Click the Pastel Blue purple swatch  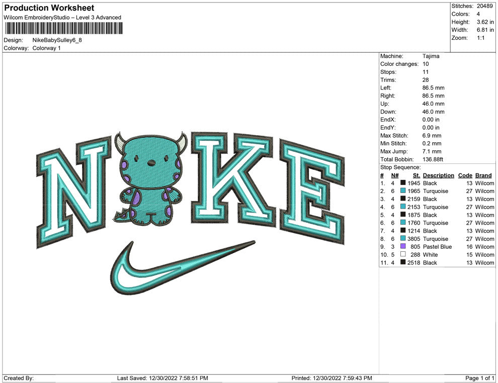(403, 246)
